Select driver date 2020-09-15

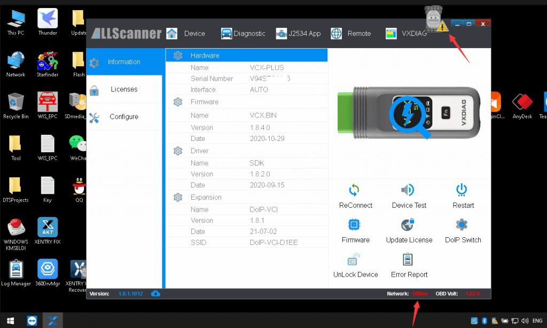tap(267, 185)
